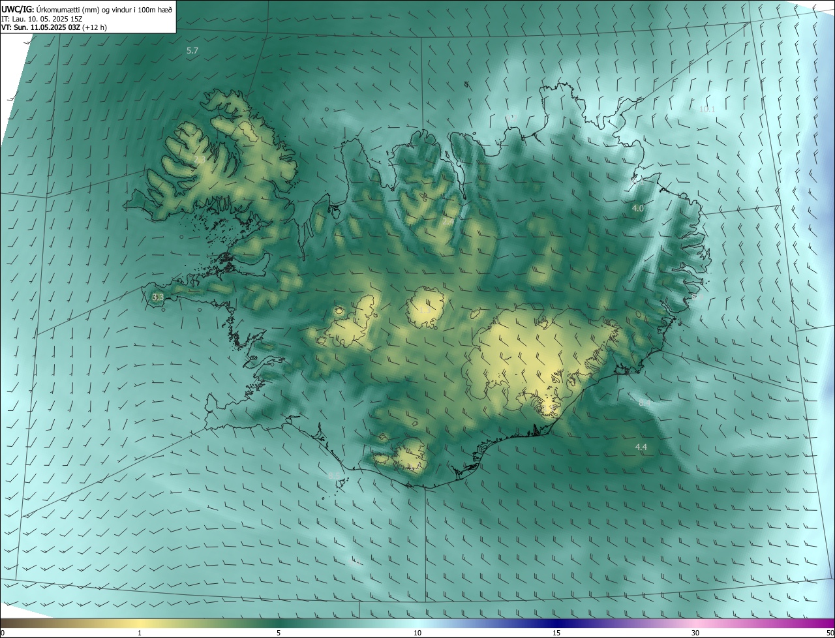Screen dimensions: 835x638
Task: Click the initial time line 'IT: Lau. 10. 05. 2025 15Z'
Action: click(x=41, y=18)
